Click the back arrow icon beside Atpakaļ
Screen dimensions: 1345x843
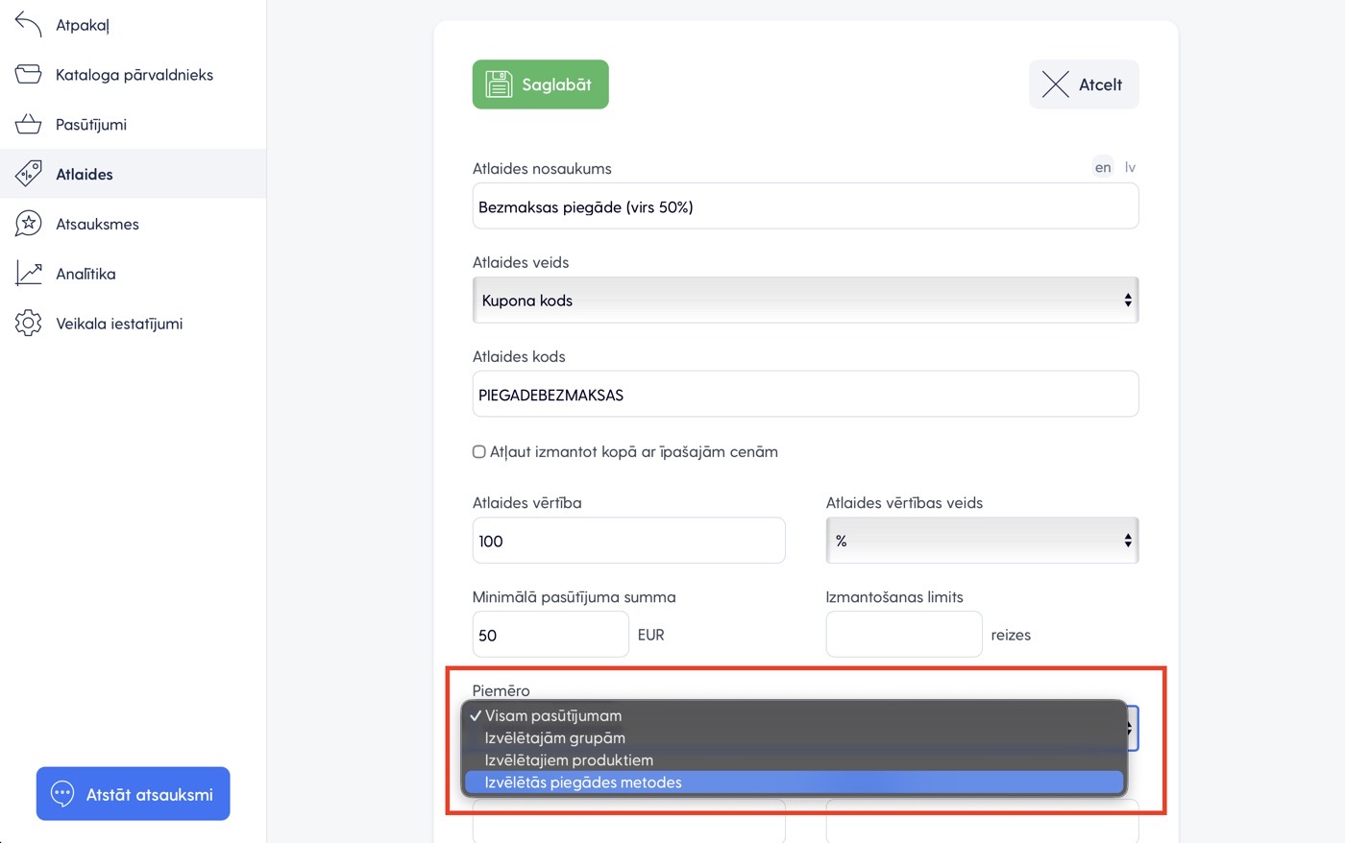click(x=29, y=25)
